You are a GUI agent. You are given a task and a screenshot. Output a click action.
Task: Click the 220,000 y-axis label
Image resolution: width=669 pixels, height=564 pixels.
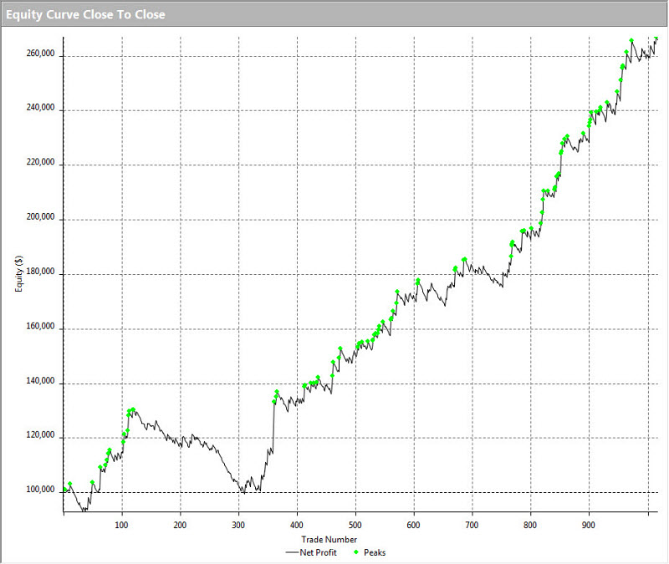pyautogui.click(x=40, y=162)
